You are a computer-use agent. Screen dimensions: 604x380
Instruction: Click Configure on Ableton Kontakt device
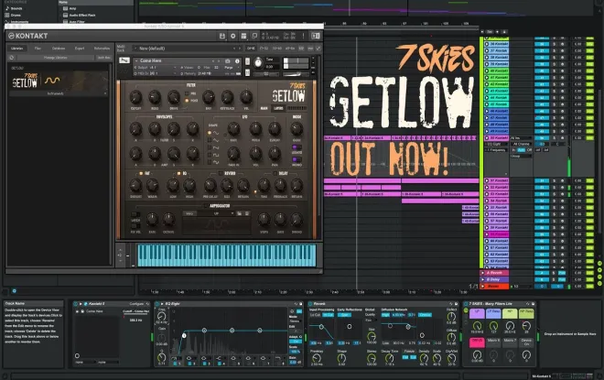pos(136,304)
